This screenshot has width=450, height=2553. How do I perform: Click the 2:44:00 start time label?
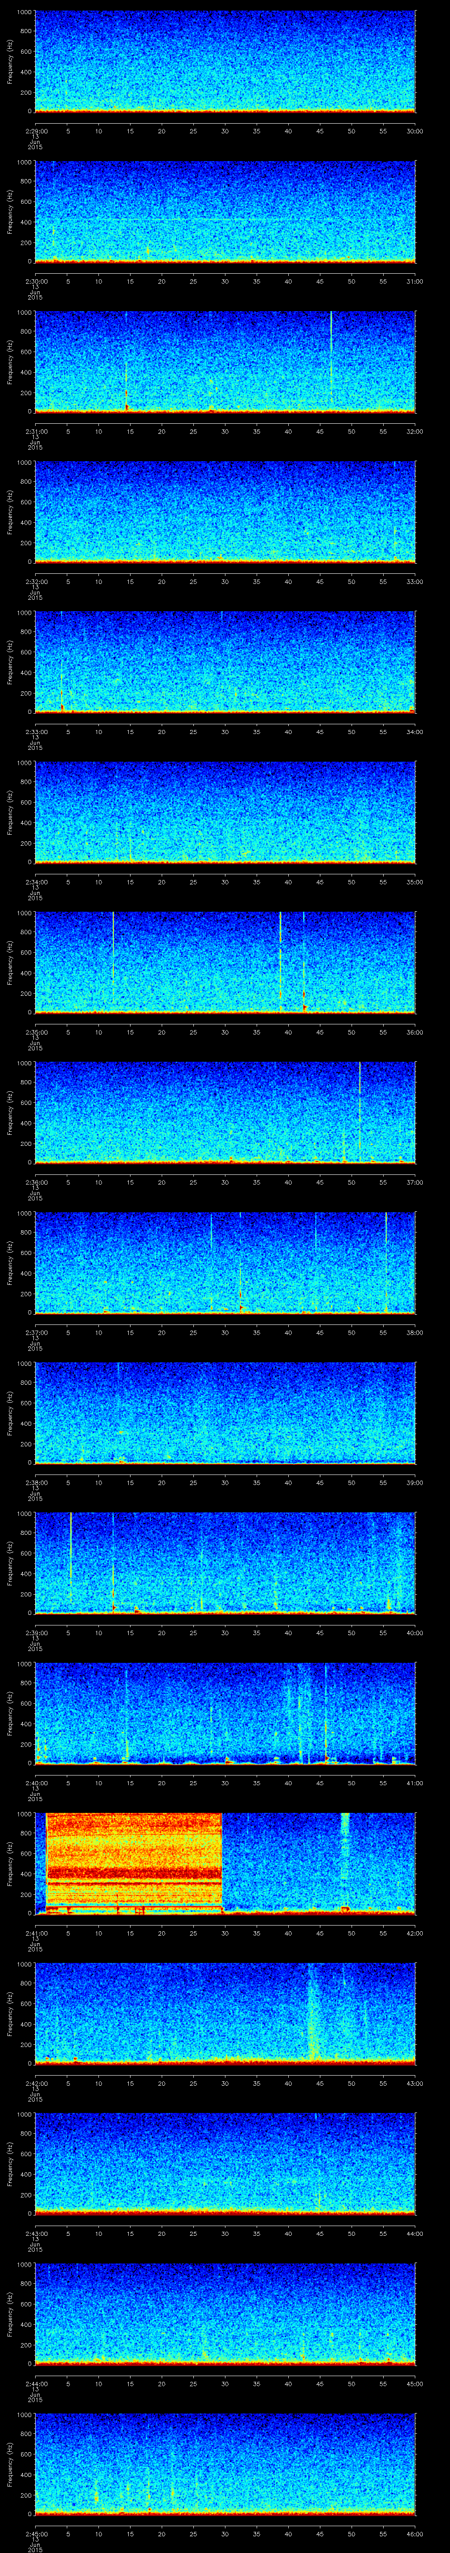(x=36, y=2384)
